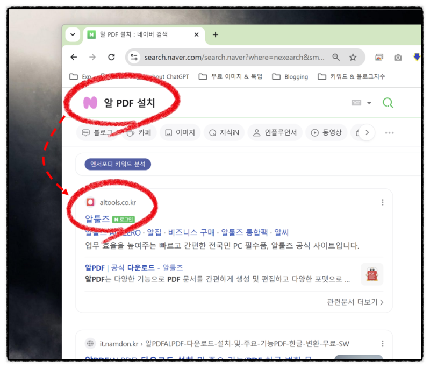
Task: Click the altools.co.kr site favicon
Action: point(91,202)
